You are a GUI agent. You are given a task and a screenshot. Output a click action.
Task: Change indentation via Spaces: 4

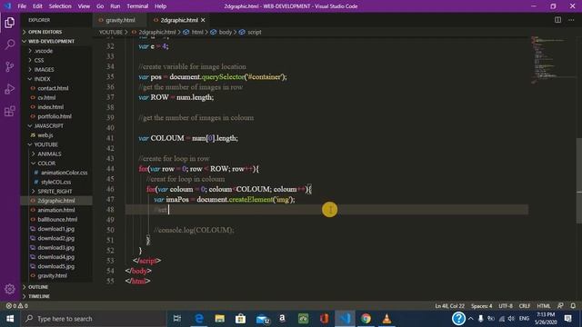481,306
